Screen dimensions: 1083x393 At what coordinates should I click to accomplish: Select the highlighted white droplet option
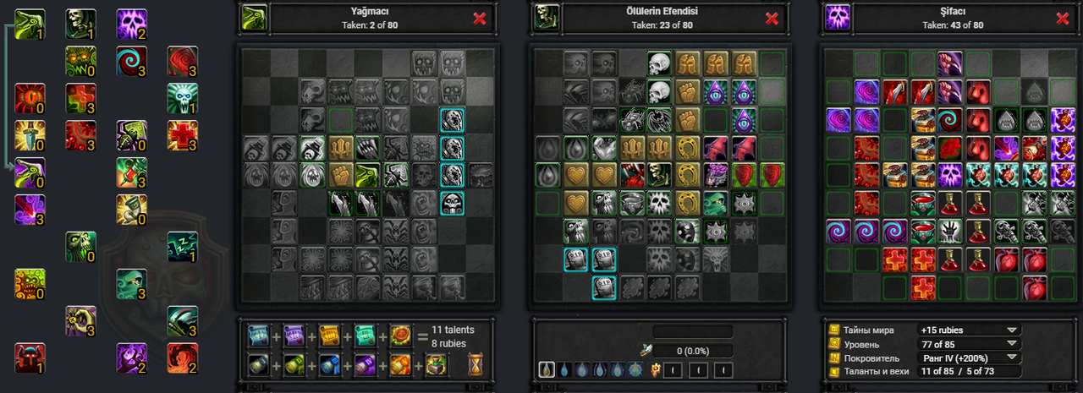[x=547, y=369]
